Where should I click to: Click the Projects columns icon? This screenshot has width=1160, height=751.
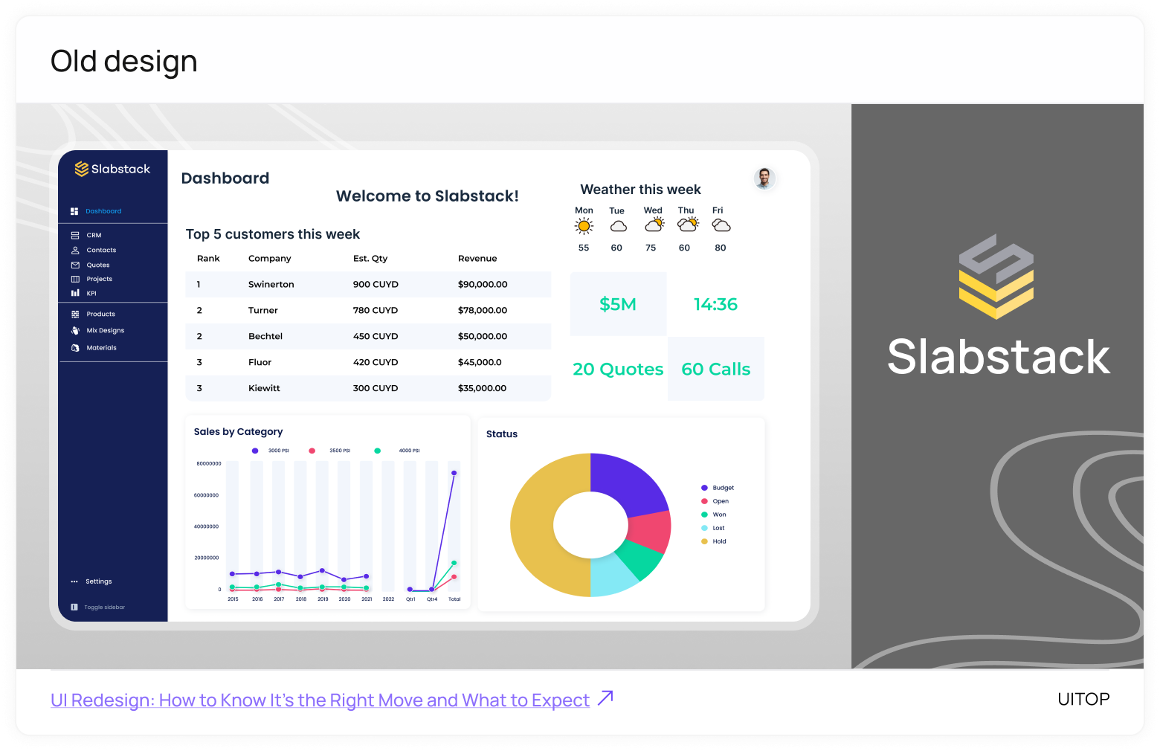coord(75,279)
